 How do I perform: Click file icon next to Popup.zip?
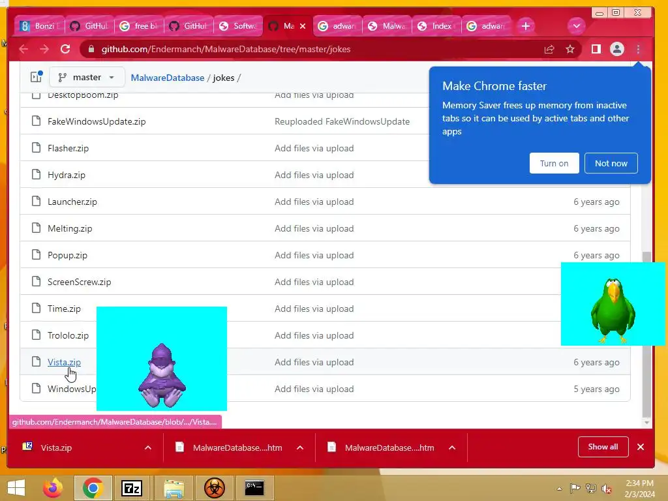tap(37, 255)
